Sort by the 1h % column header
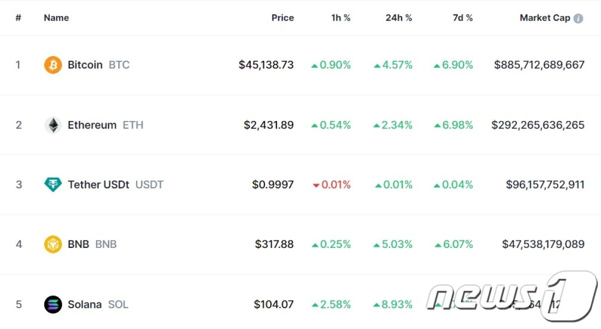This screenshot has width=601, height=329. tap(341, 18)
